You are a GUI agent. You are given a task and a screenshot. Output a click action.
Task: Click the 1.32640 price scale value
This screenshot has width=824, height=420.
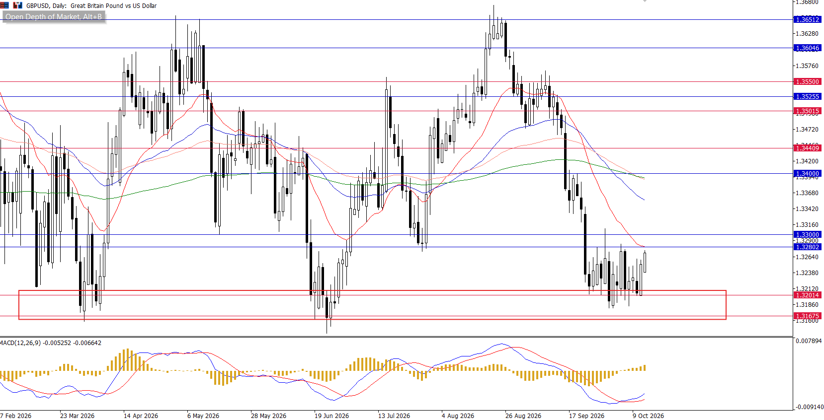[807, 257]
